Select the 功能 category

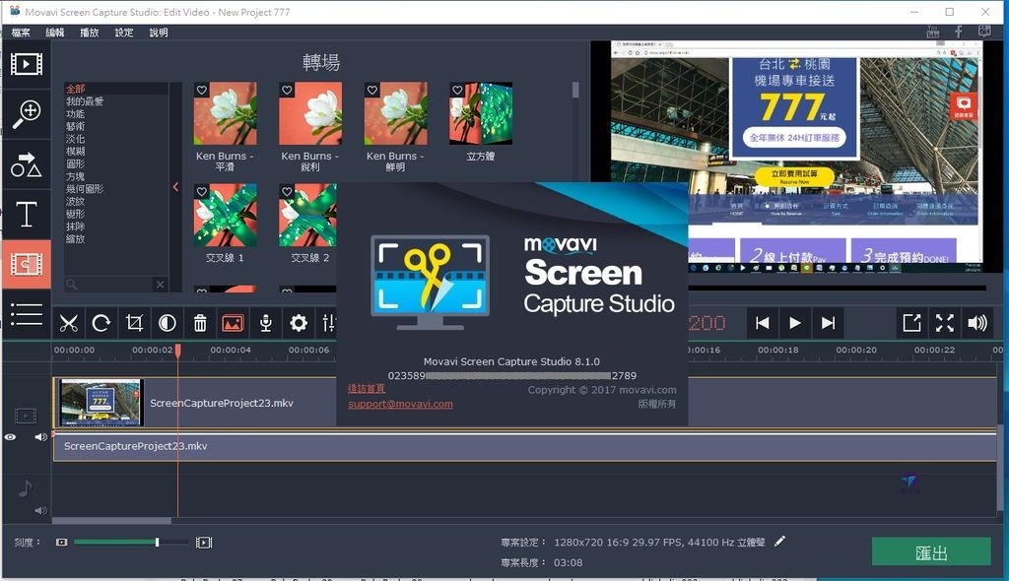click(x=75, y=114)
